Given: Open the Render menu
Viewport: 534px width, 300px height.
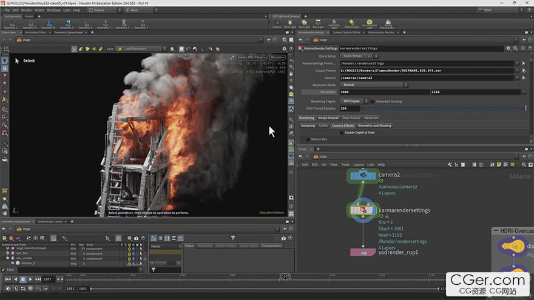Looking at the screenshot, I should pyautogui.click(x=26, y=10).
